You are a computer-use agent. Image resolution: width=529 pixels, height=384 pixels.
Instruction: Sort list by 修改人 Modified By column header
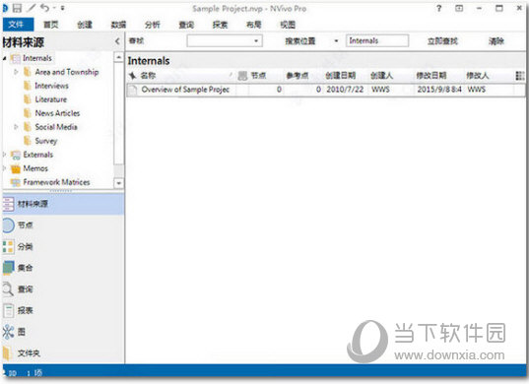pos(477,76)
